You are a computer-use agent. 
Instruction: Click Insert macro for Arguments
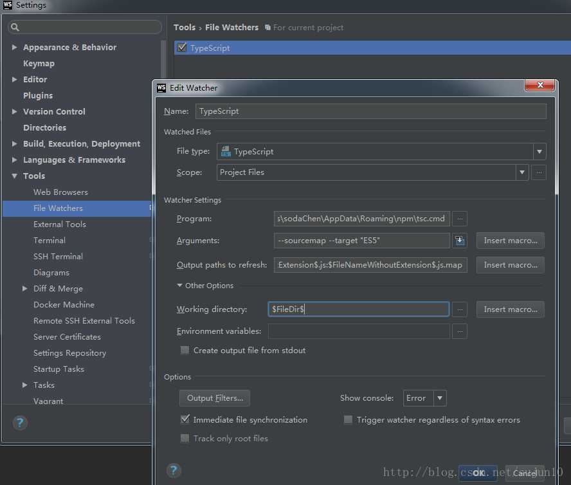pos(510,241)
